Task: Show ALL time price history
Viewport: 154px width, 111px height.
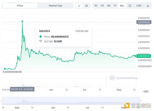Action: point(122,6)
